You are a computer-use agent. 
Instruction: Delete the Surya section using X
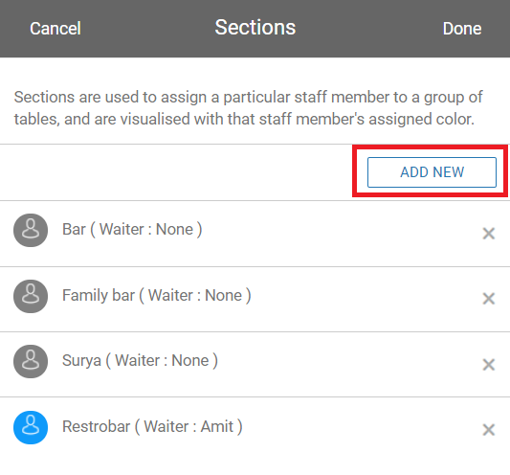coord(489,365)
